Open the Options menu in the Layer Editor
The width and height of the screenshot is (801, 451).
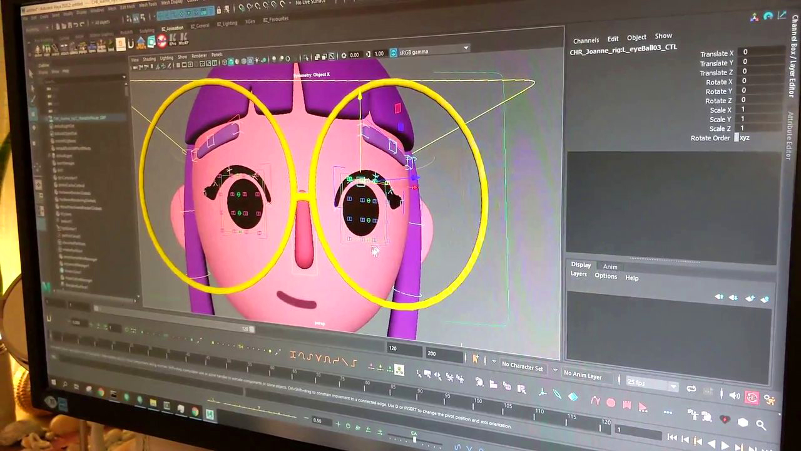(606, 276)
